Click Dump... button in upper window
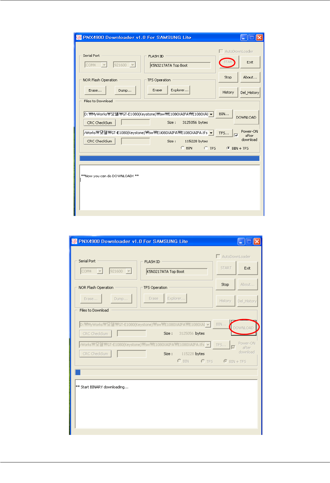The width and height of the screenshot is (330, 483). [125, 90]
